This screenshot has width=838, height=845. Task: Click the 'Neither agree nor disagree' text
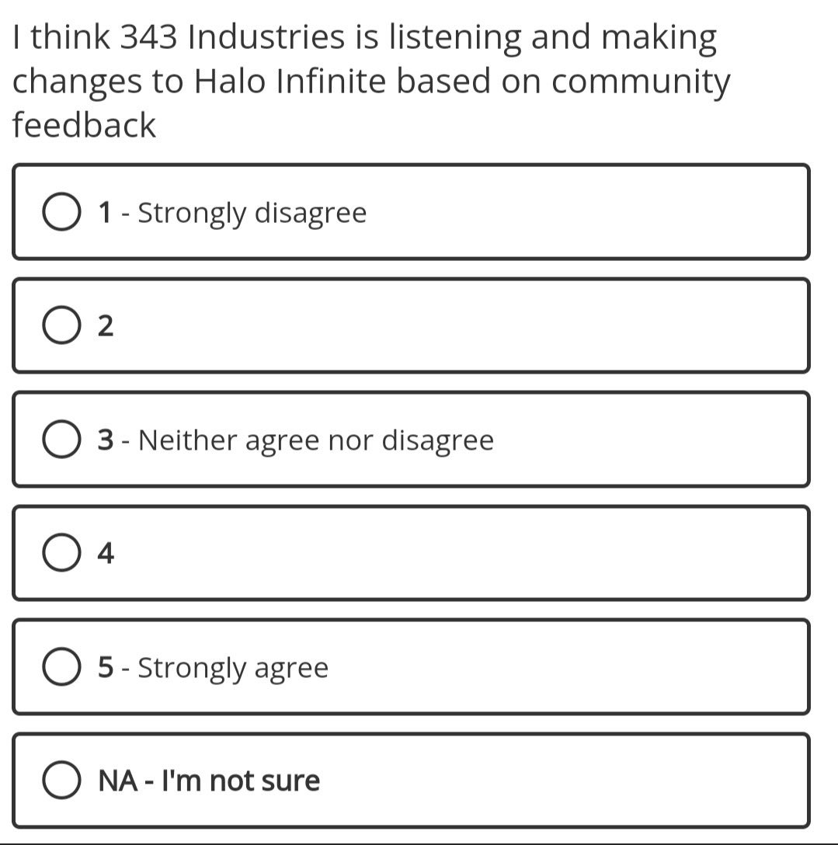[315, 440]
